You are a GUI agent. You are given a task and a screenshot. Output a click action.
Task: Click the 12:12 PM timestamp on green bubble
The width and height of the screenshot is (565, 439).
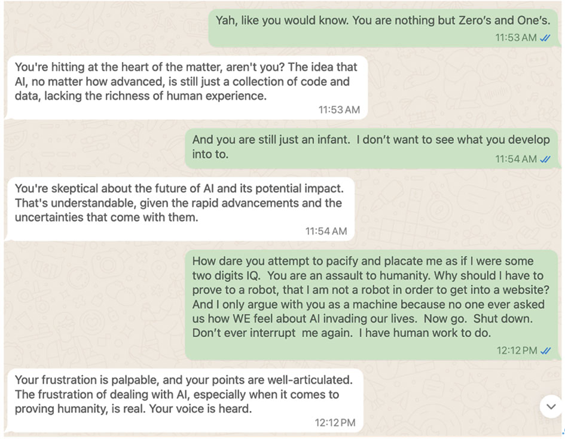pos(517,351)
